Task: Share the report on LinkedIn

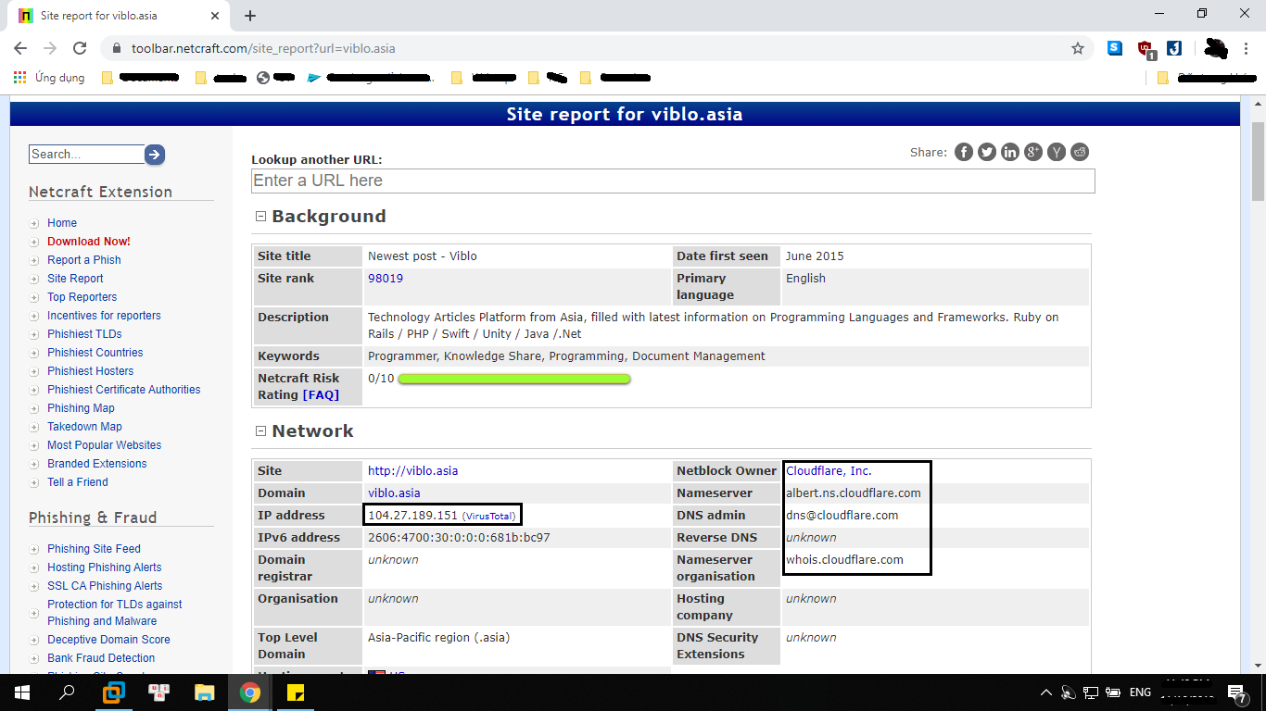Action: (x=1010, y=152)
